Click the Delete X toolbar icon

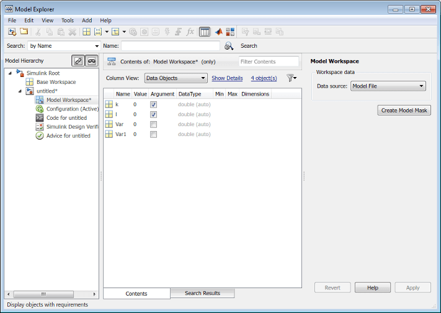[x=73, y=32]
